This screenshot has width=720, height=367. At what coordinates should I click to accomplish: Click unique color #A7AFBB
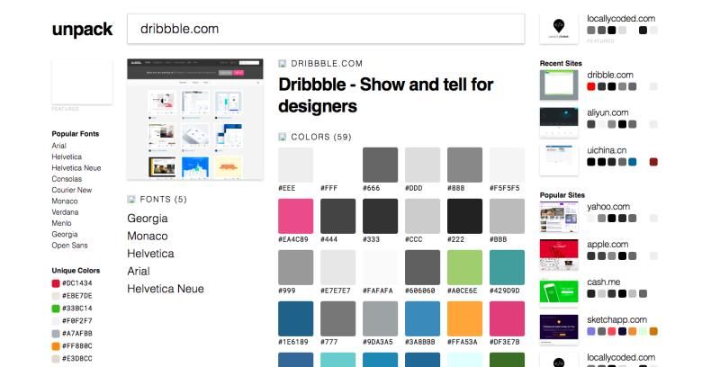pyautogui.click(x=72, y=334)
